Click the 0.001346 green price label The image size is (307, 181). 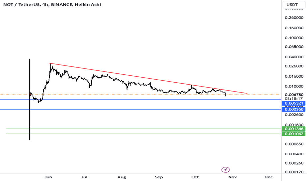[293, 129]
